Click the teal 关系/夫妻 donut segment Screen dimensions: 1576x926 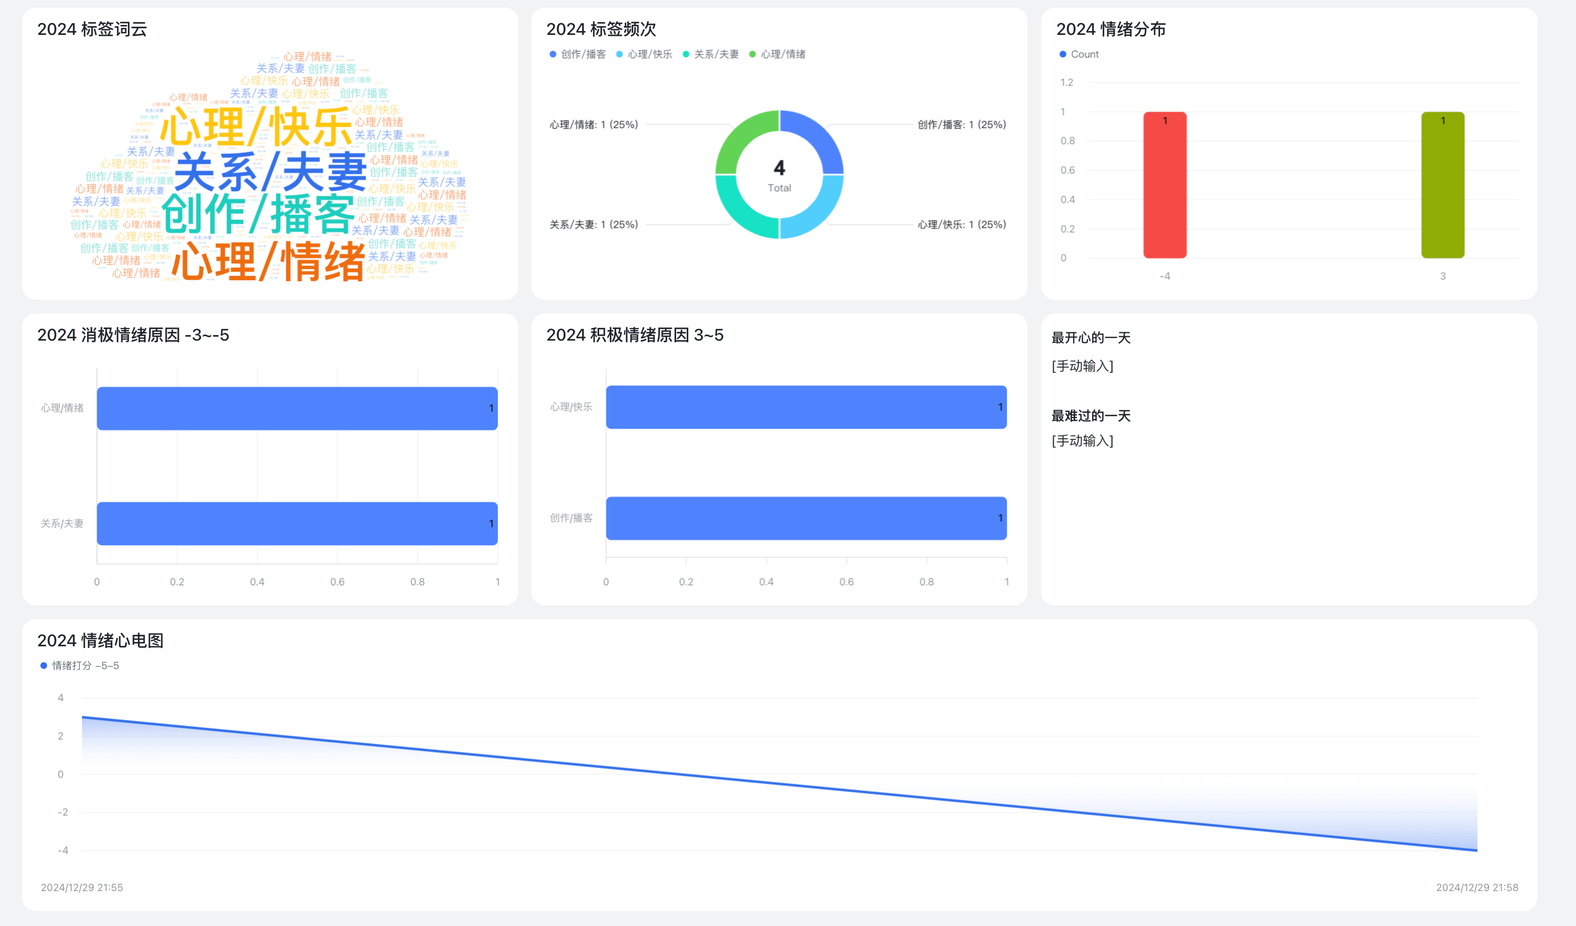(x=741, y=213)
